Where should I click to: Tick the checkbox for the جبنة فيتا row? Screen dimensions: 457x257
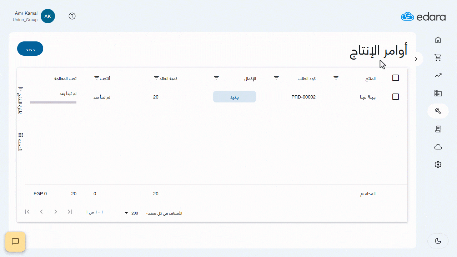pyautogui.click(x=396, y=97)
